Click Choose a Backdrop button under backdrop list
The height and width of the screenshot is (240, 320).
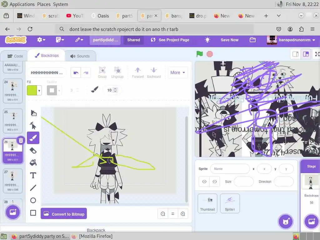[12, 212]
